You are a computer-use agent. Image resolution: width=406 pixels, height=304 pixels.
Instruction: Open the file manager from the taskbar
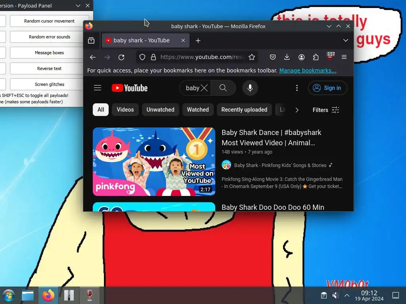pos(28,295)
